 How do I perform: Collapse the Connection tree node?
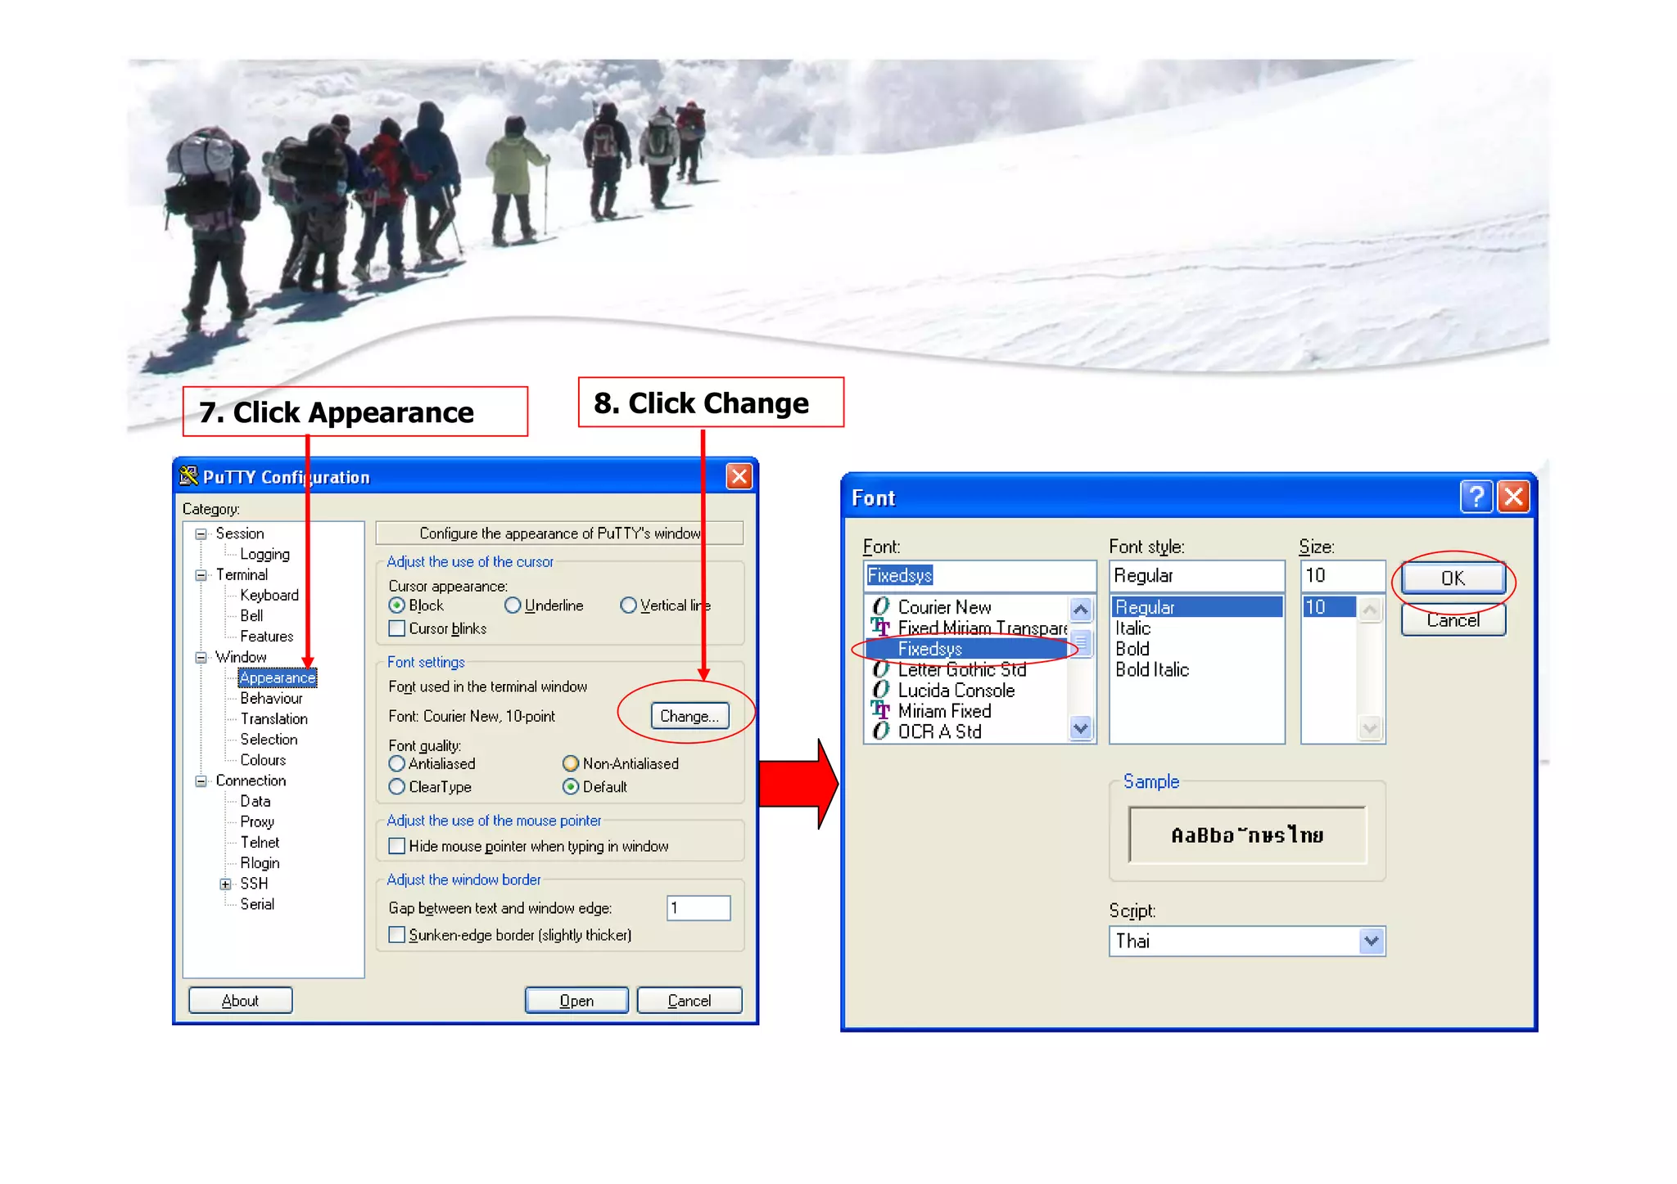click(x=201, y=781)
